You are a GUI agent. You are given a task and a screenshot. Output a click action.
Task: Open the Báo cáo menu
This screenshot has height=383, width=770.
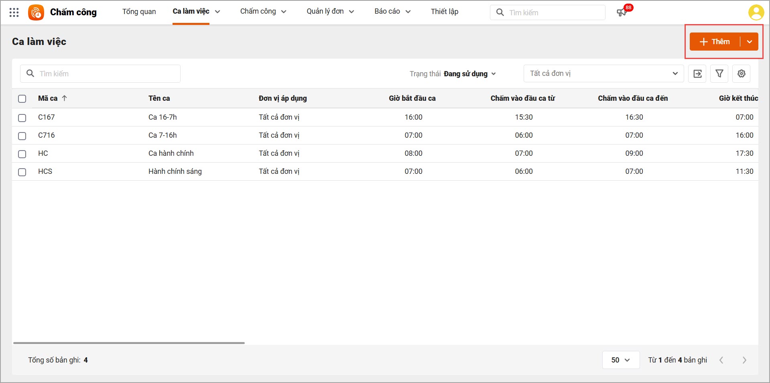[x=392, y=12]
